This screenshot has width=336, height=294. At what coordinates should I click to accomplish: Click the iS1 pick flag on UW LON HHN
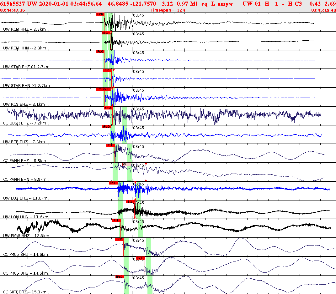[129, 202]
